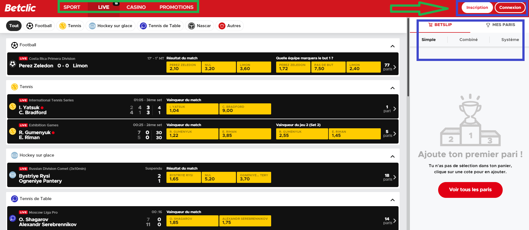The height and width of the screenshot is (230, 529).
Task: Open 18 paris for Bystriye Rysi match
Action: point(389,177)
